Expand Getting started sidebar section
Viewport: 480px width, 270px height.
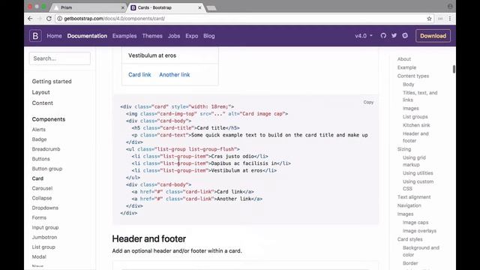point(52,82)
